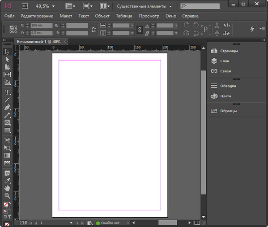Select the Eyedropper tool
Screen dimensions: 268x227
[x=7, y=181]
